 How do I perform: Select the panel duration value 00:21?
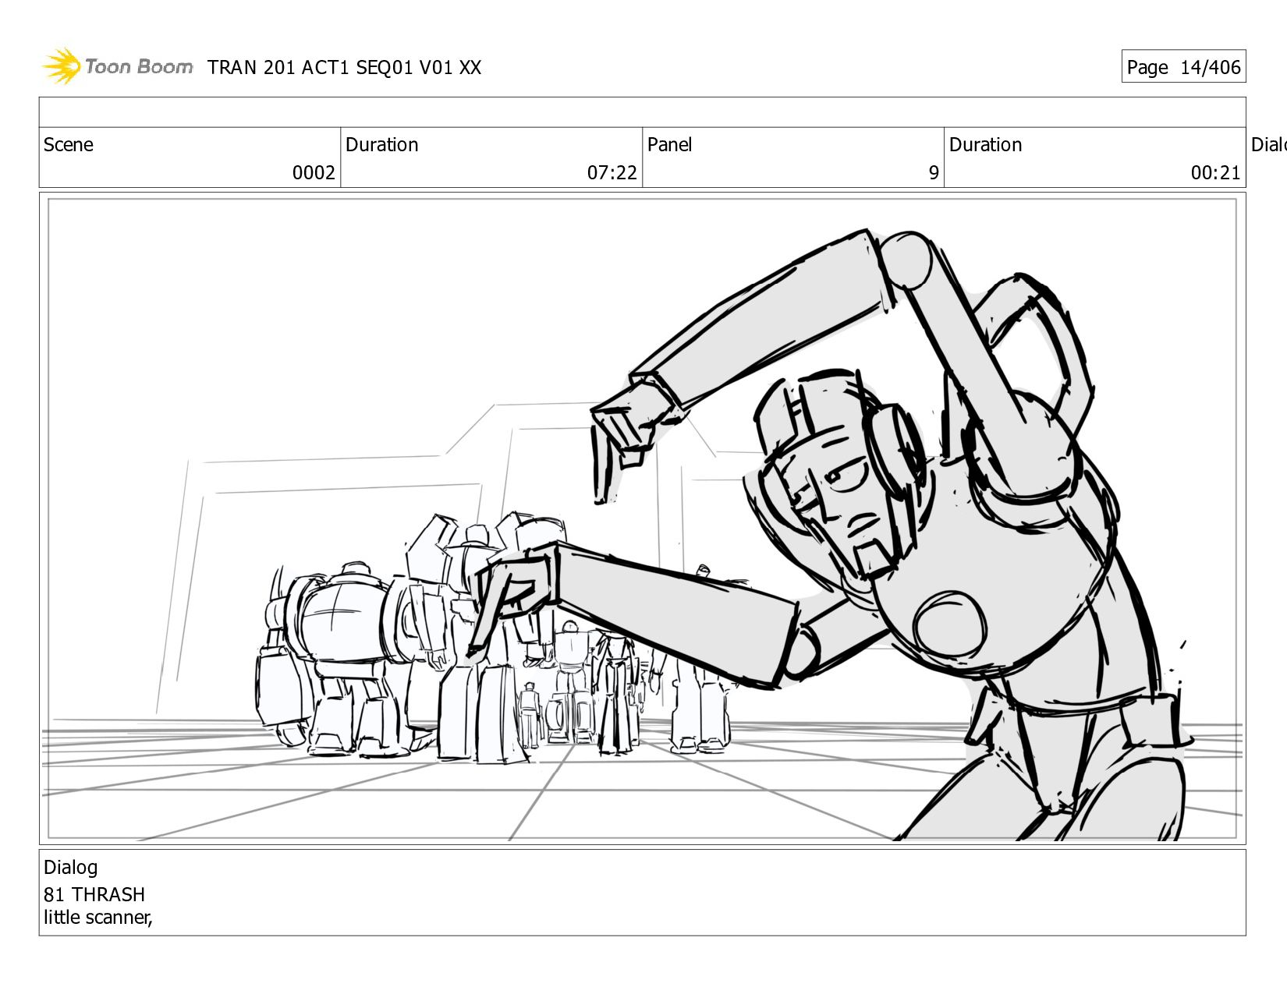click(1215, 173)
